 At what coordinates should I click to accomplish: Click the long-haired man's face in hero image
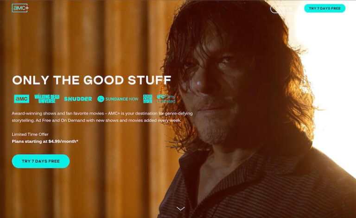(x=216, y=91)
